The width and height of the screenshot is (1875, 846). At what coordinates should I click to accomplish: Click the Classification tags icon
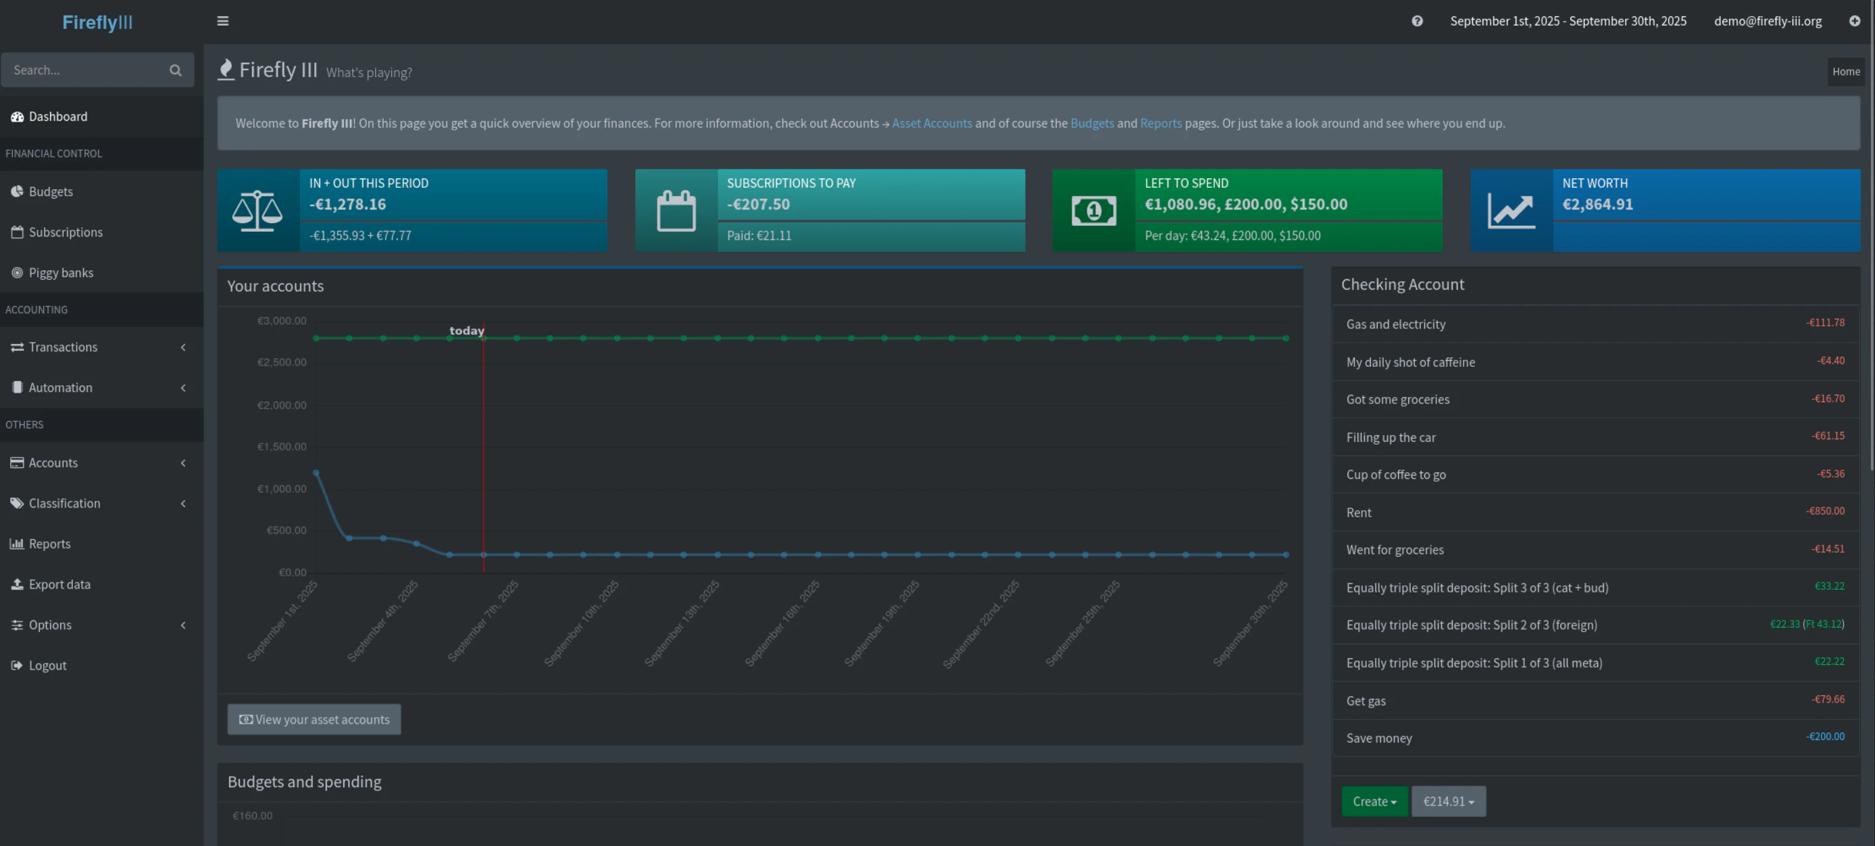18,503
